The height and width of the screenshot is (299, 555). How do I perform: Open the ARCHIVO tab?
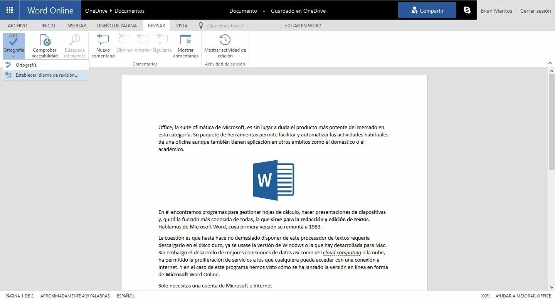click(18, 25)
